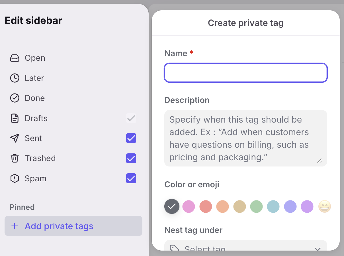
Task: Choose the green color swatch
Action: tap(256, 206)
